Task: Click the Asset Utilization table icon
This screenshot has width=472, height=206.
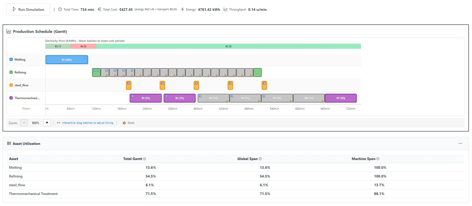Action: [x=9, y=144]
